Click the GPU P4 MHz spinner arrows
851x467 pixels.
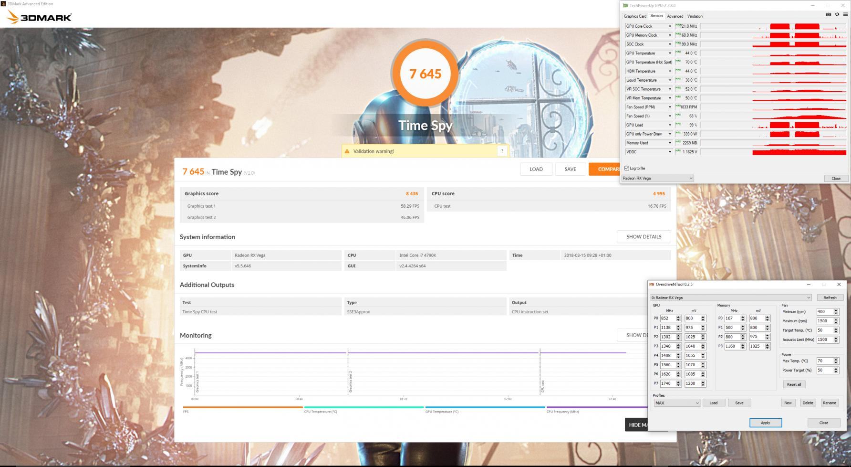pos(678,356)
